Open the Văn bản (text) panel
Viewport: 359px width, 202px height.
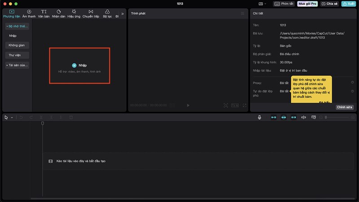(44, 13)
